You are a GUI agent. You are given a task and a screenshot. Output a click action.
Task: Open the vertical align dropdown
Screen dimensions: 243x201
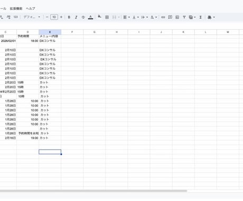click(135, 17)
